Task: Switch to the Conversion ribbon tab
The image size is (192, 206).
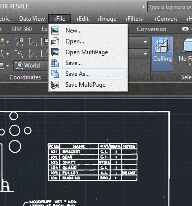Action: (152, 29)
